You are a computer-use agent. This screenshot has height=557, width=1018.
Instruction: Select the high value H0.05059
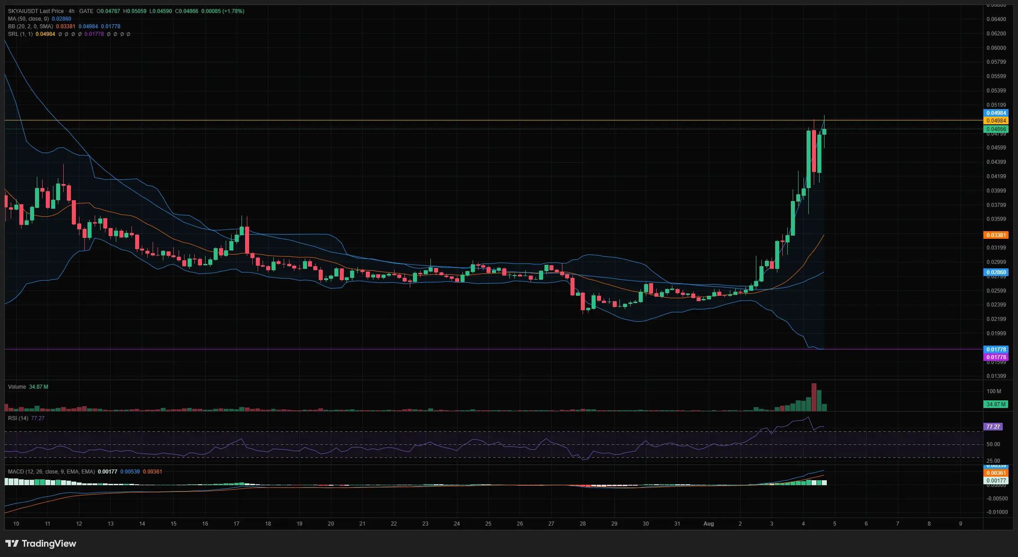point(135,11)
